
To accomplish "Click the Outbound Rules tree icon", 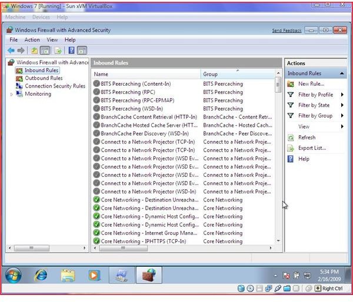I will point(19,78).
